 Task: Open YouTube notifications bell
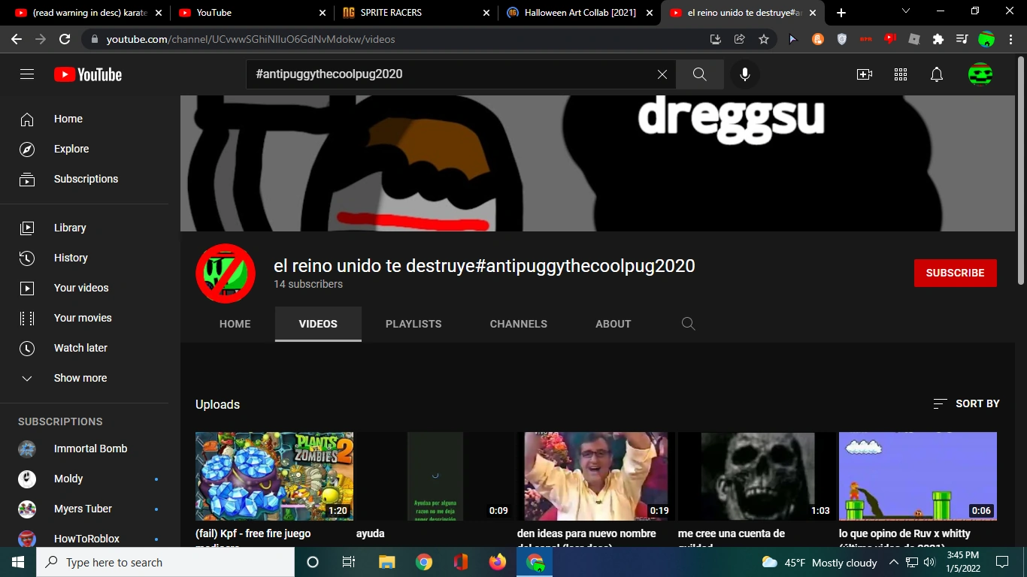pyautogui.click(x=937, y=74)
